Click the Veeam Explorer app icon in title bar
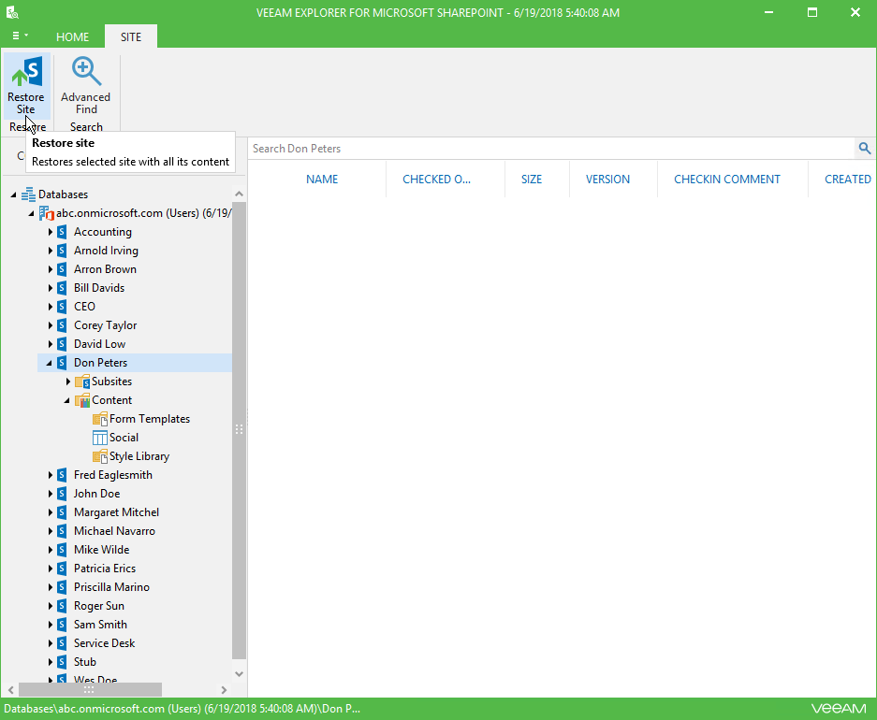The width and height of the screenshot is (877, 720). coord(12,12)
